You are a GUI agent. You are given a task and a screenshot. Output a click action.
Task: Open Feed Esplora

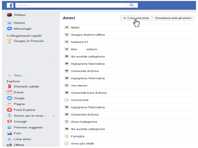click(x=24, y=110)
